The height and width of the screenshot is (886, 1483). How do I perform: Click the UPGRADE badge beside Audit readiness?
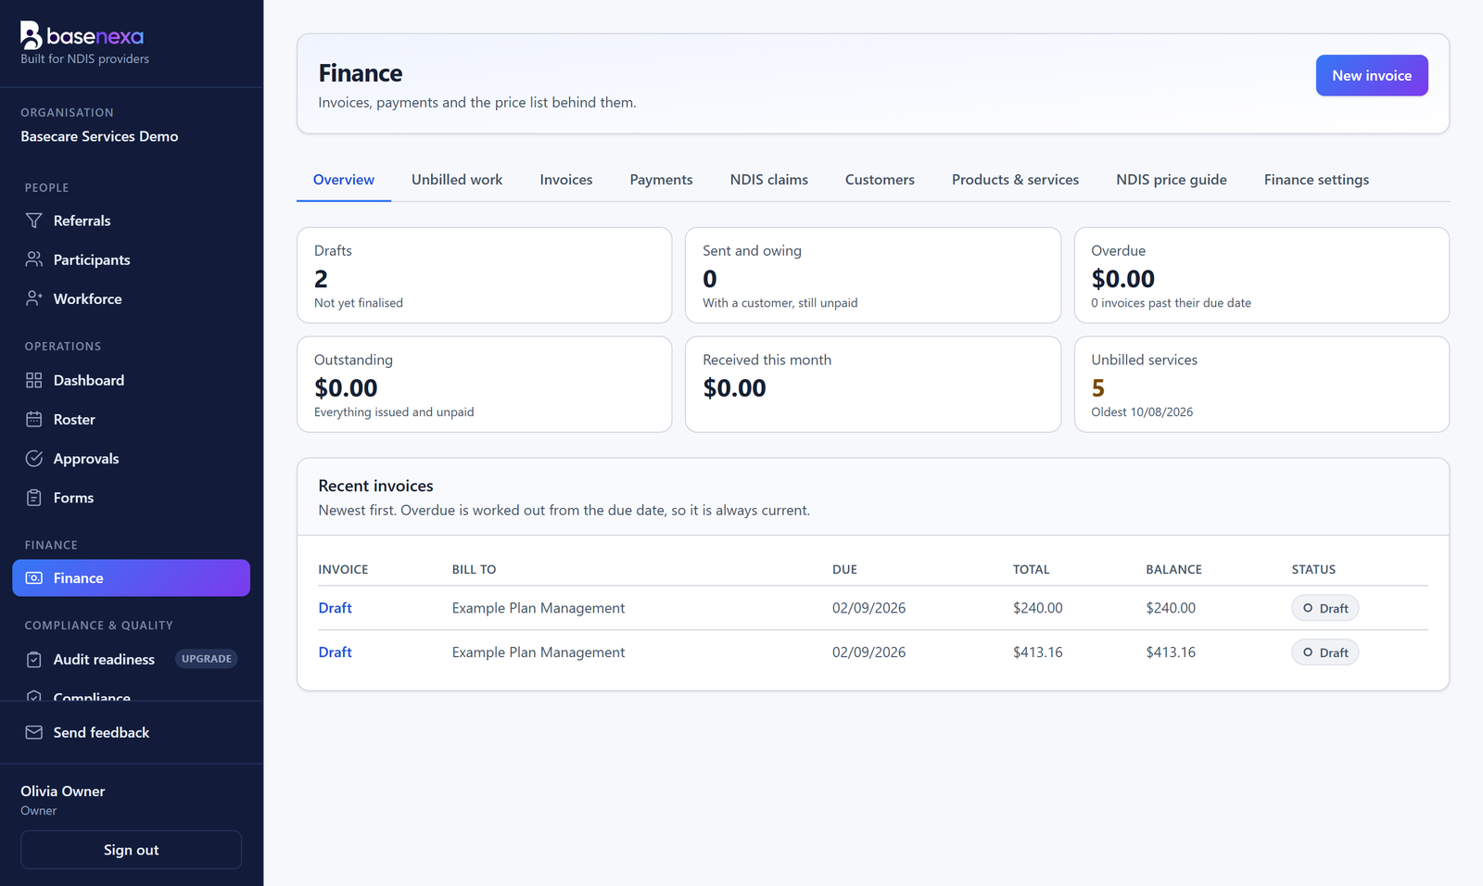(207, 659)
